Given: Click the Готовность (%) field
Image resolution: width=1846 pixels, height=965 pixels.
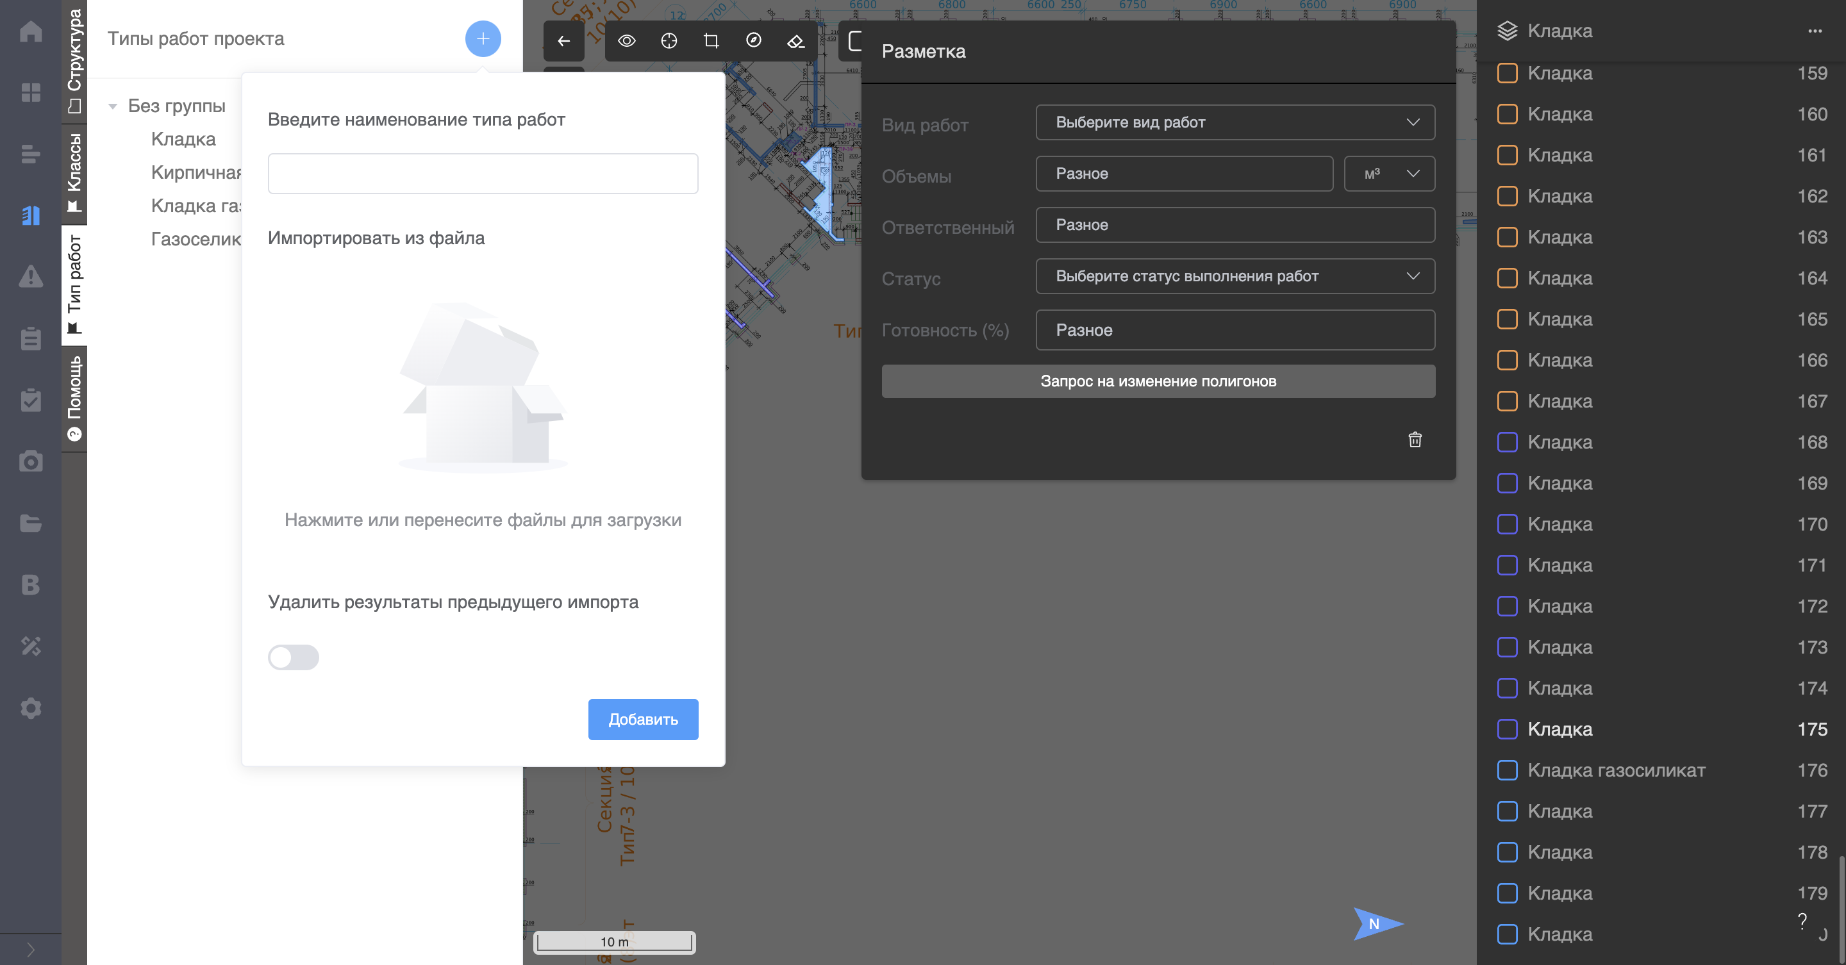Looking at the screenshot, I should [x=1235, y=330].
